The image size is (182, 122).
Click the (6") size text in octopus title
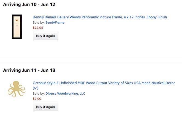(x=36, y=88)
